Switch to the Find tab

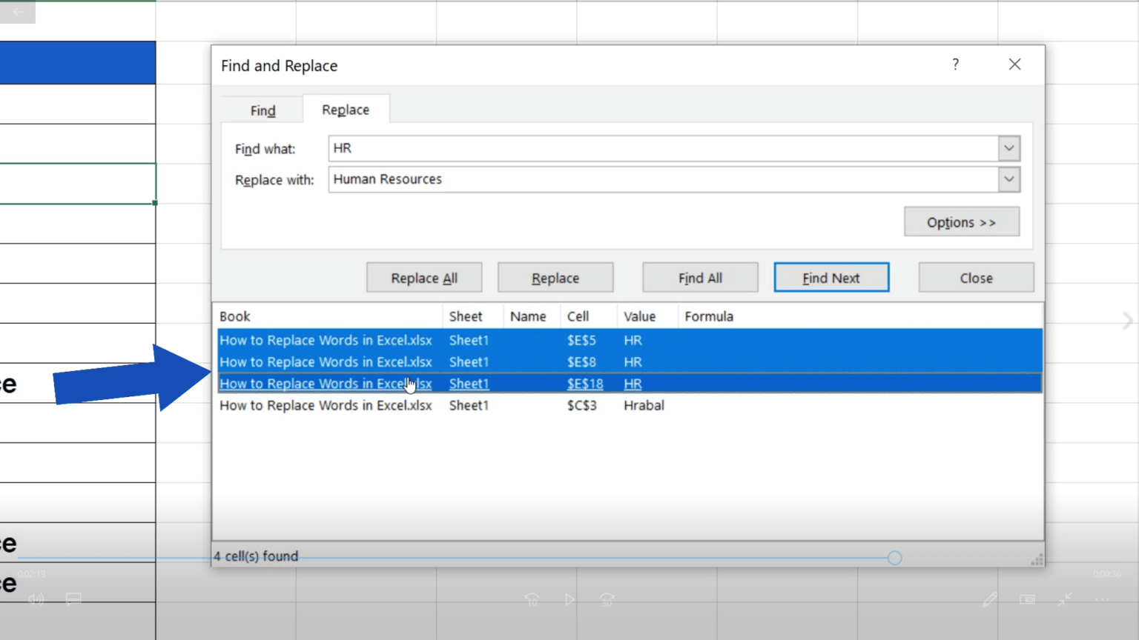[262, 110]
